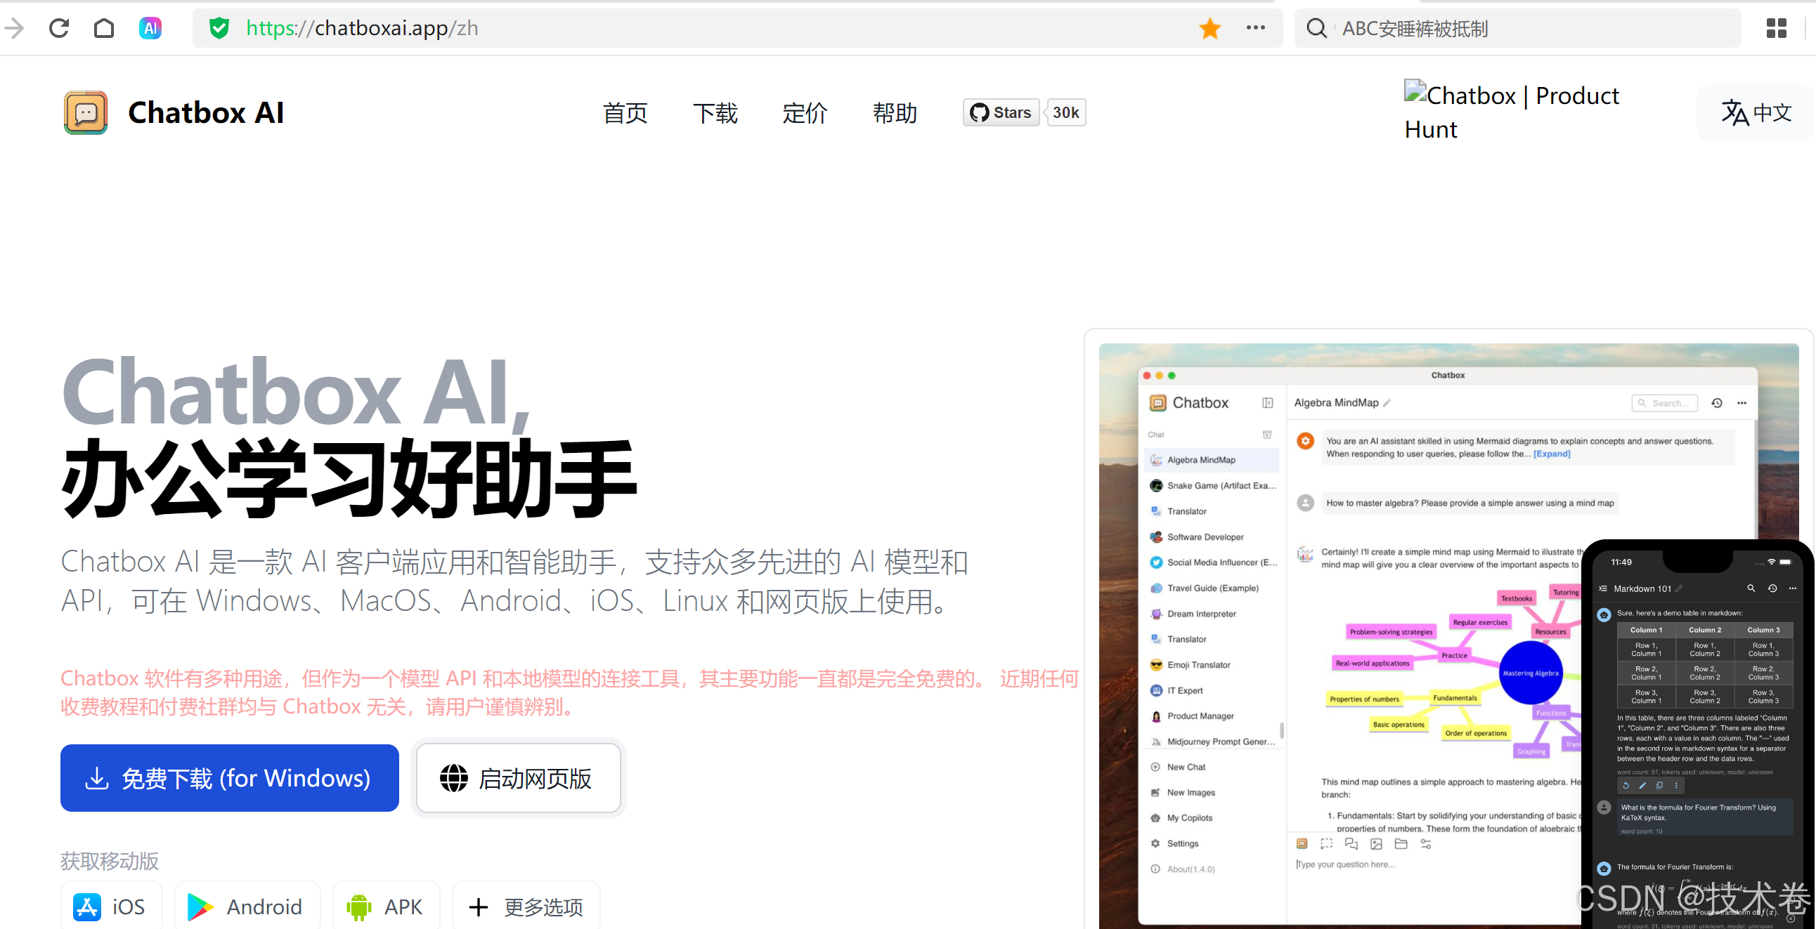Viewport: 1816px width, 929px height.
Task: Click the browser forward arrow
Action: (x=14, y=28)
